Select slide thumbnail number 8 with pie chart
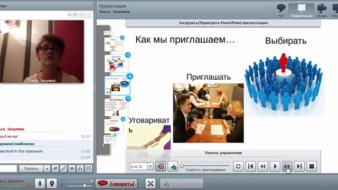The width and height of the screenshot is (338, 190). 114,126
